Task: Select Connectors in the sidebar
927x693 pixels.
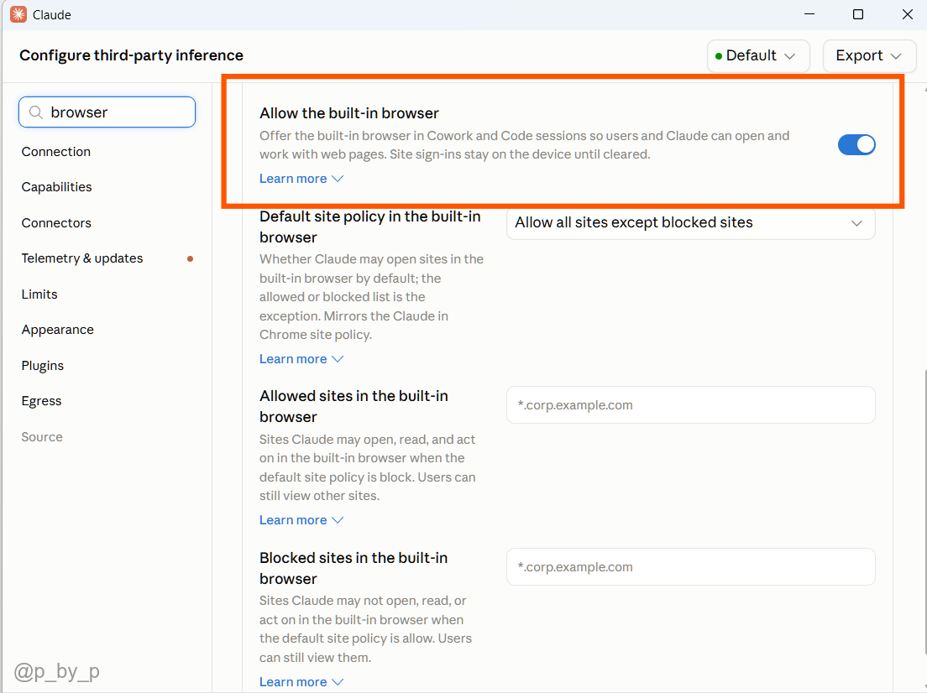Action: click(x=56, y=222)
